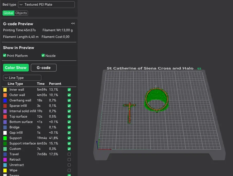The height and width of the screenshot is (176, 233).
Task: Click the Travel color icon
Action: pyautogui.click(x=5, y=154)
